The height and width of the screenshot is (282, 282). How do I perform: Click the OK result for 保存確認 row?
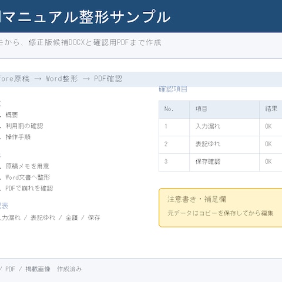(268, 162)
